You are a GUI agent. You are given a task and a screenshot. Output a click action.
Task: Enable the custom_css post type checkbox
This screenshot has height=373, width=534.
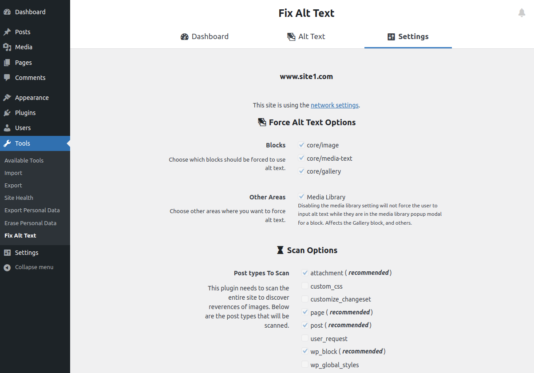305,286
